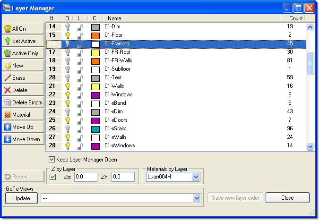The width and height of the screenshot is (320, 221).
Task: Create a layer with the New button
Action: (x=23, y=66)
